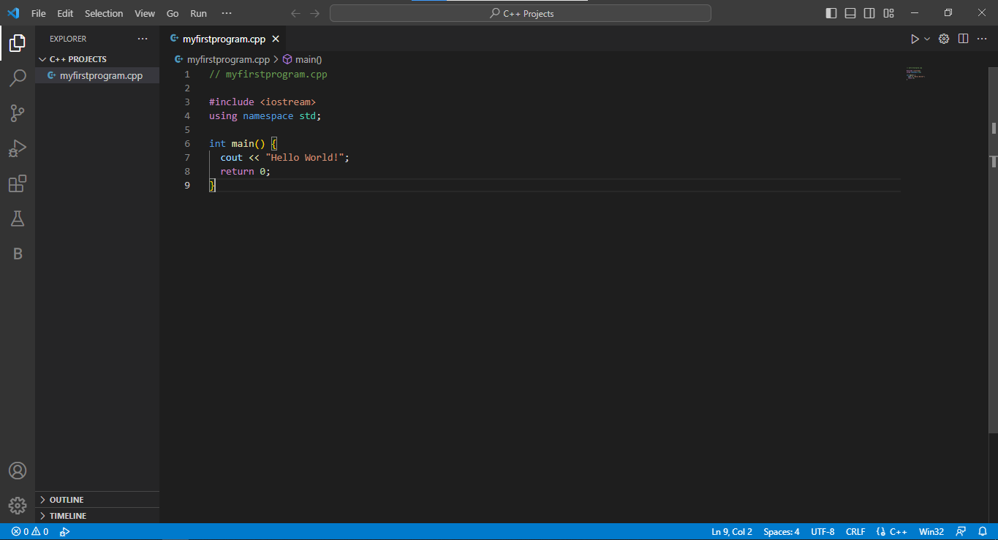Open the run button dropdown arrow
The height and width of the screenshot is (540, 998).
click(x=927, y=39)
